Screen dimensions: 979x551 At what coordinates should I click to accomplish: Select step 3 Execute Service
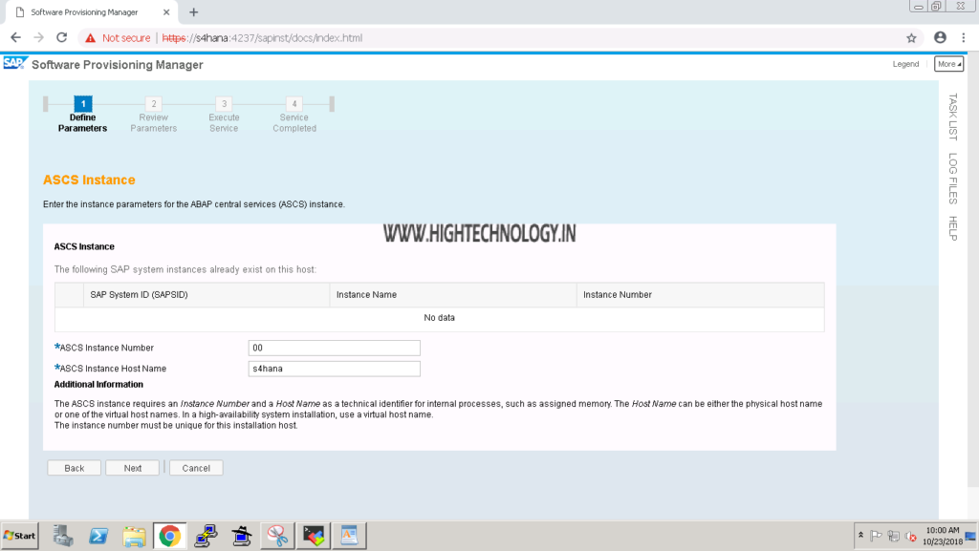click(224, 115)
